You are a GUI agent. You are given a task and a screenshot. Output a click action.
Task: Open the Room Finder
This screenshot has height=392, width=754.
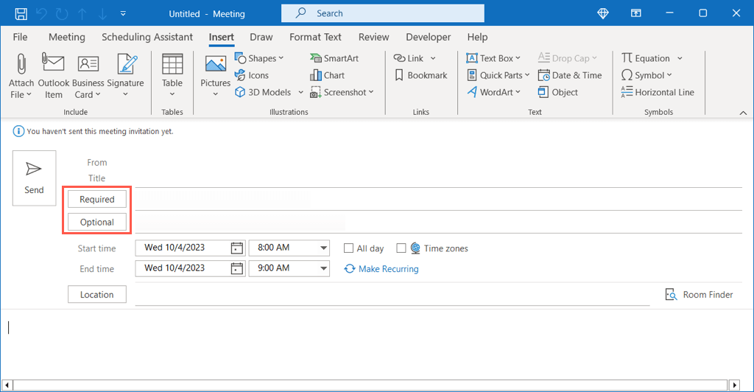tap(699, 295)
